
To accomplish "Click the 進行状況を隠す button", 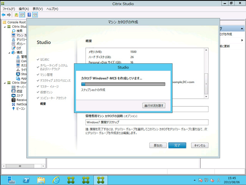I will pyautogui.click(x=154, y=106).
